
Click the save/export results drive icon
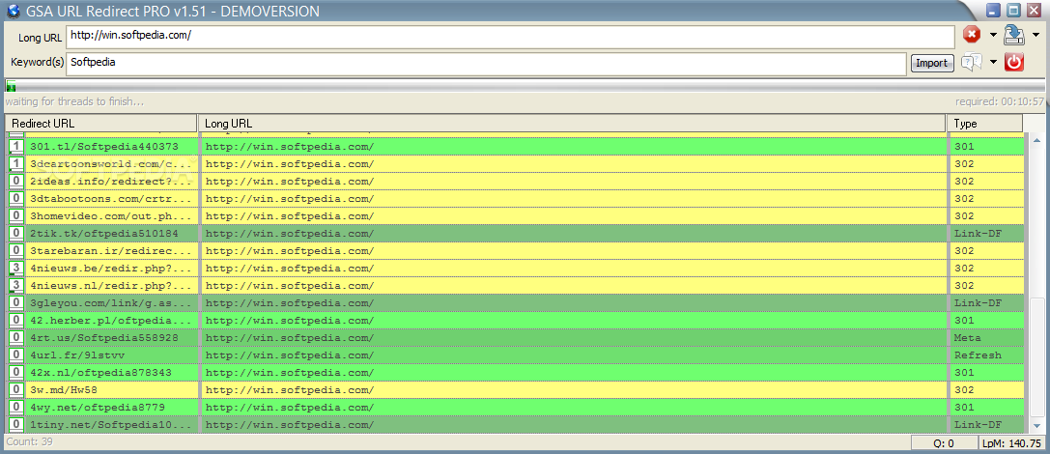(x=1015, y=35)
